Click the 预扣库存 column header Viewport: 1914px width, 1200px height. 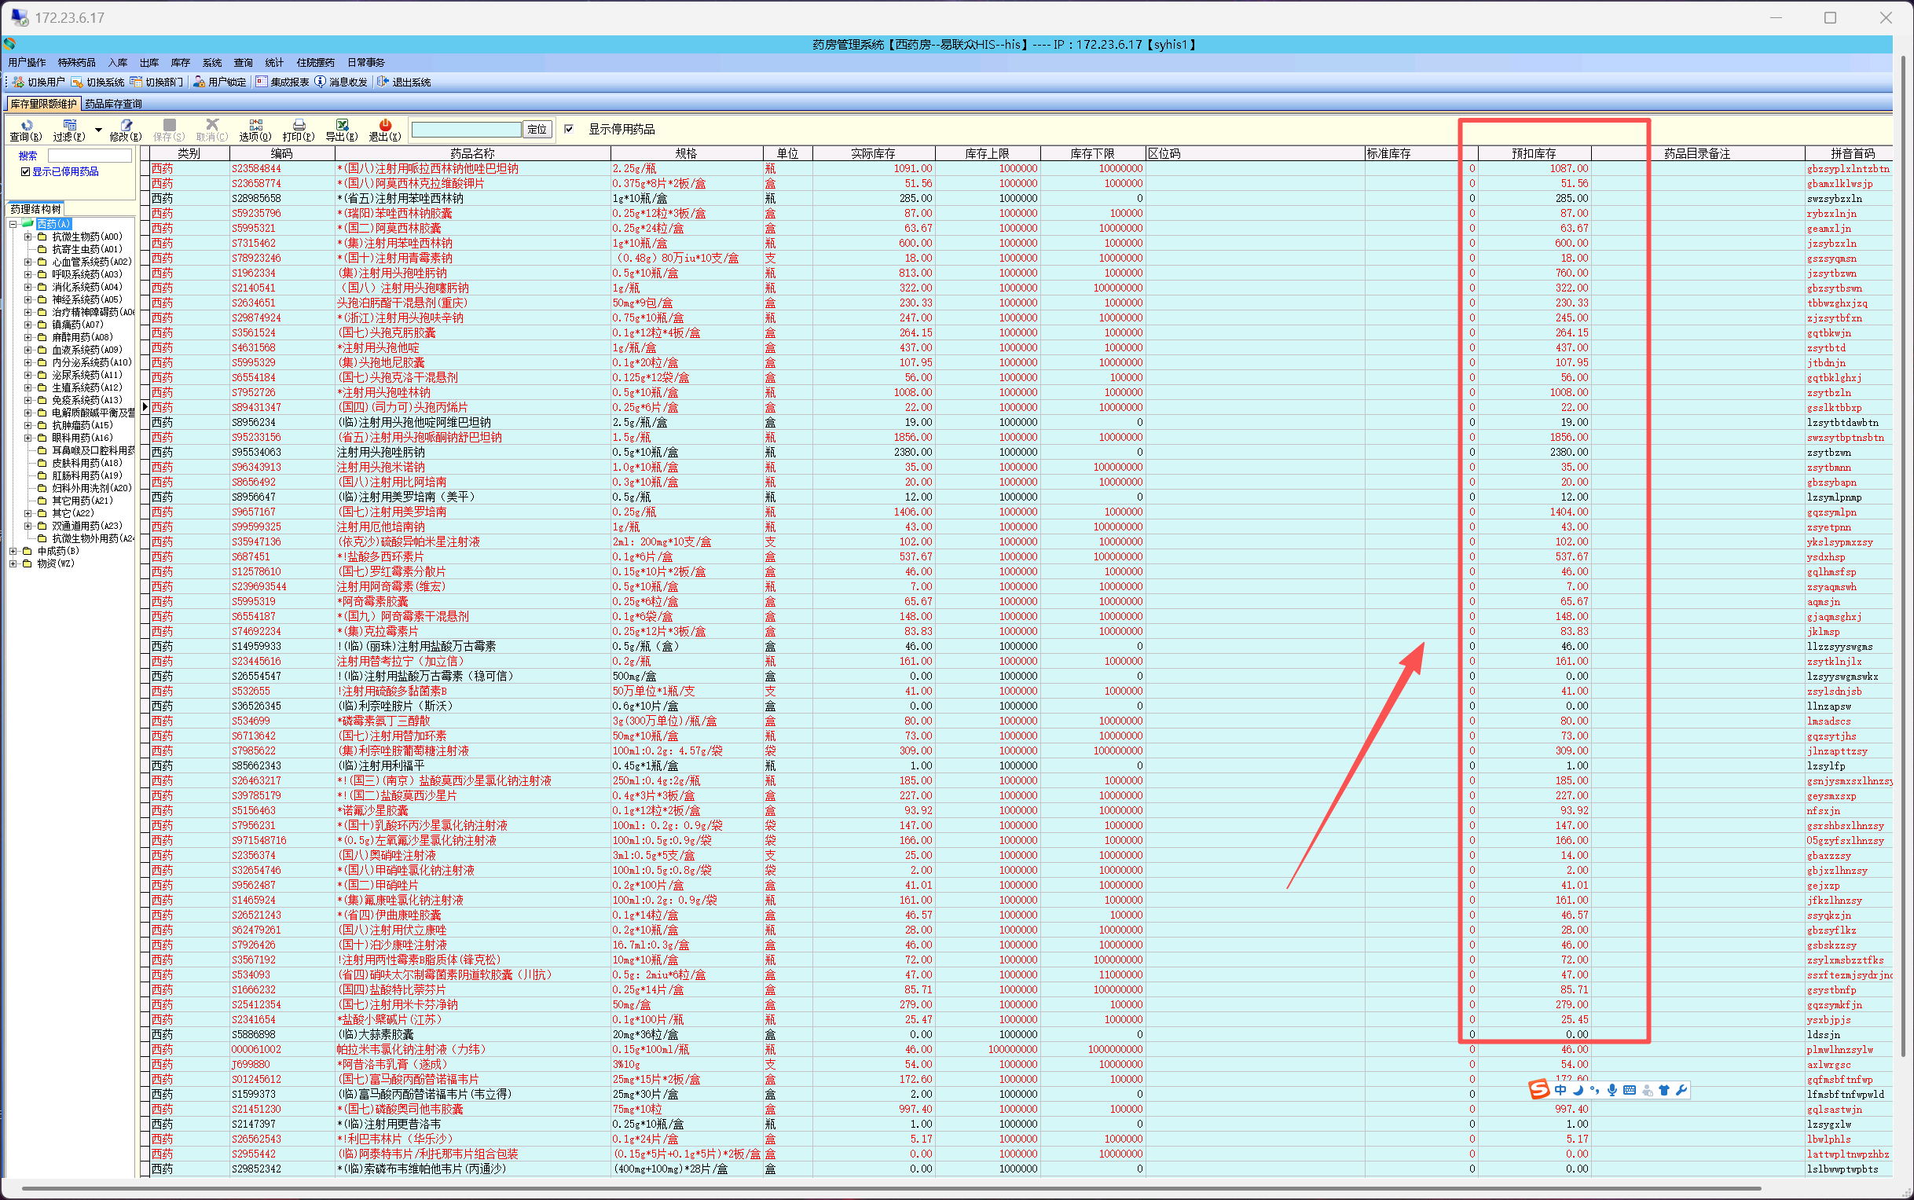tap(1532, 153)
